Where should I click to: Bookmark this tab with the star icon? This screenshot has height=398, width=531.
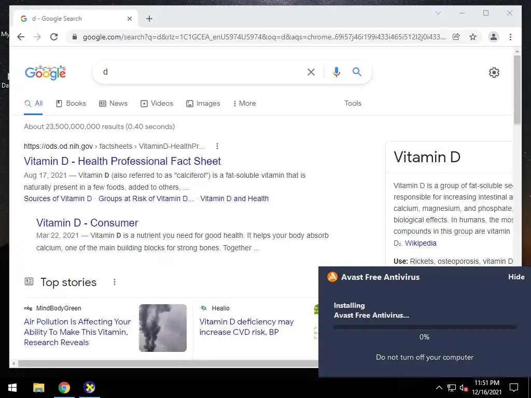tap(473, 37)
